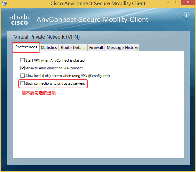Uncheck Minimize AnyConnect on VPN connect box

(x=22, y=68)
